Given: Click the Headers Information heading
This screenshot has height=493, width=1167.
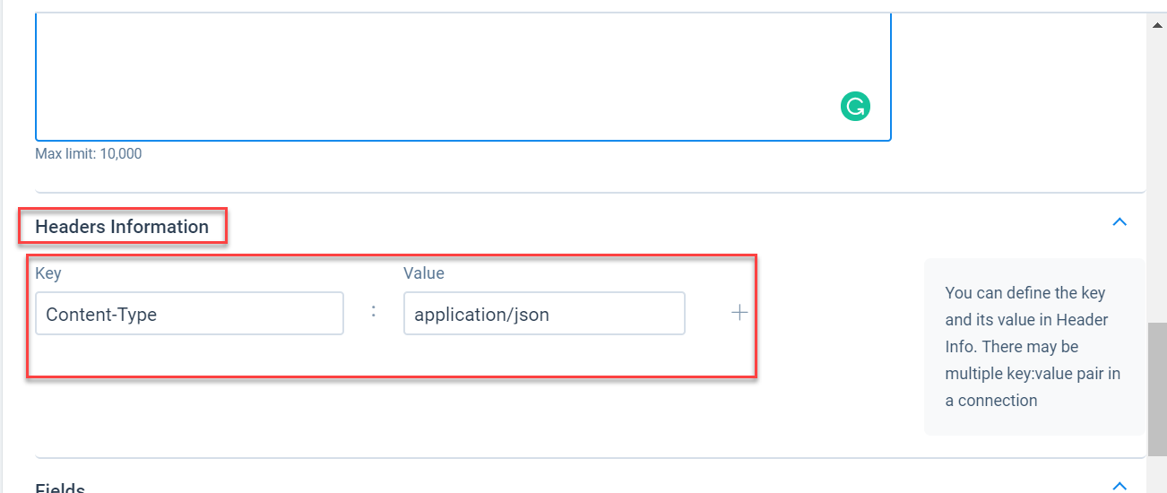Looking at the screenshot, I should click(122, 227).
